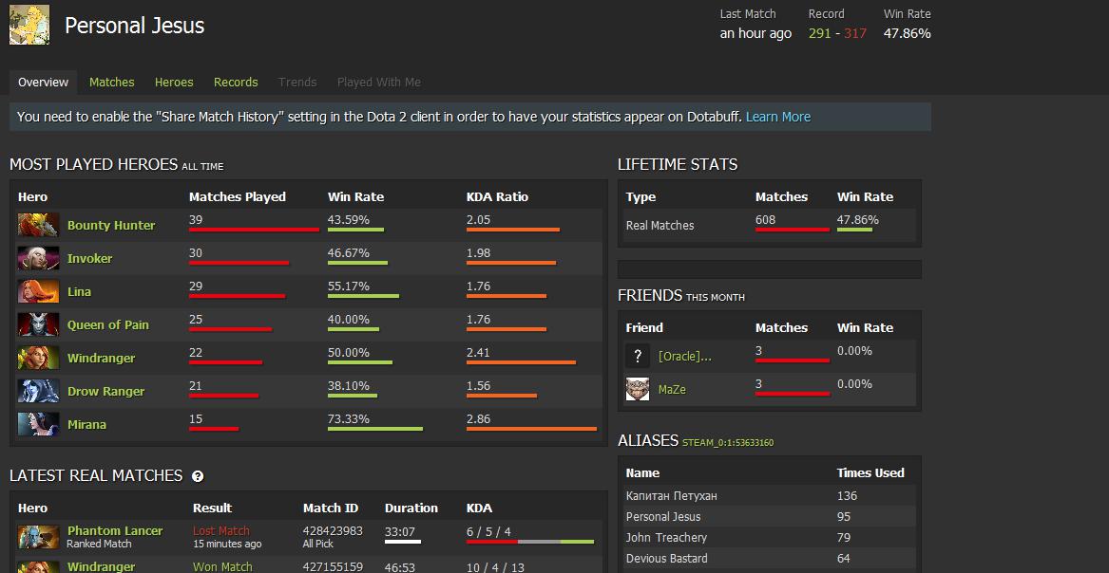This screenshot has height=573, width=1109.
Task: Switch to the Matches tab
Action: point(112,82)
